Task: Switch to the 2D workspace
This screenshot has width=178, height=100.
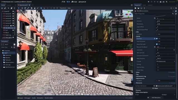Action: pyautogui.click(x=63, y=2)
